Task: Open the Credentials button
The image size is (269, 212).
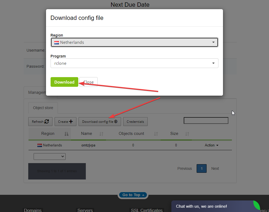Action: pos(135,122)
